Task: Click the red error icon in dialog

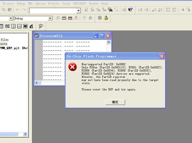Action: pyautogui.click(x=73, y=67)
